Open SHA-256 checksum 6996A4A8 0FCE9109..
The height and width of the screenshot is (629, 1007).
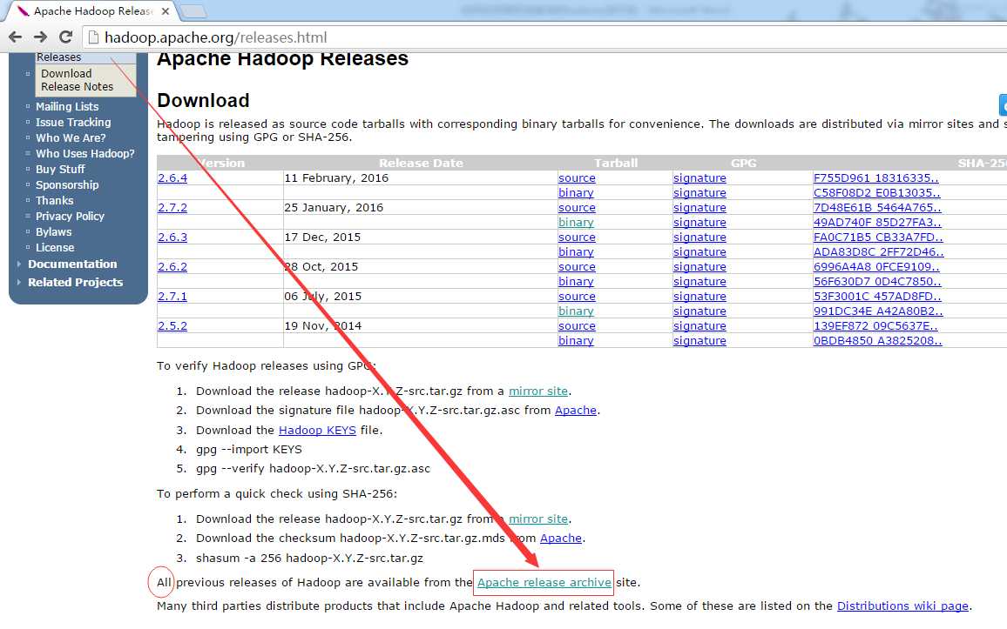877,267
